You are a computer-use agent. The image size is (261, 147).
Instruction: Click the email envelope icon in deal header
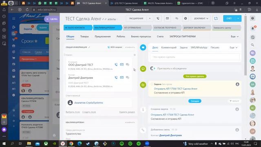167,18
